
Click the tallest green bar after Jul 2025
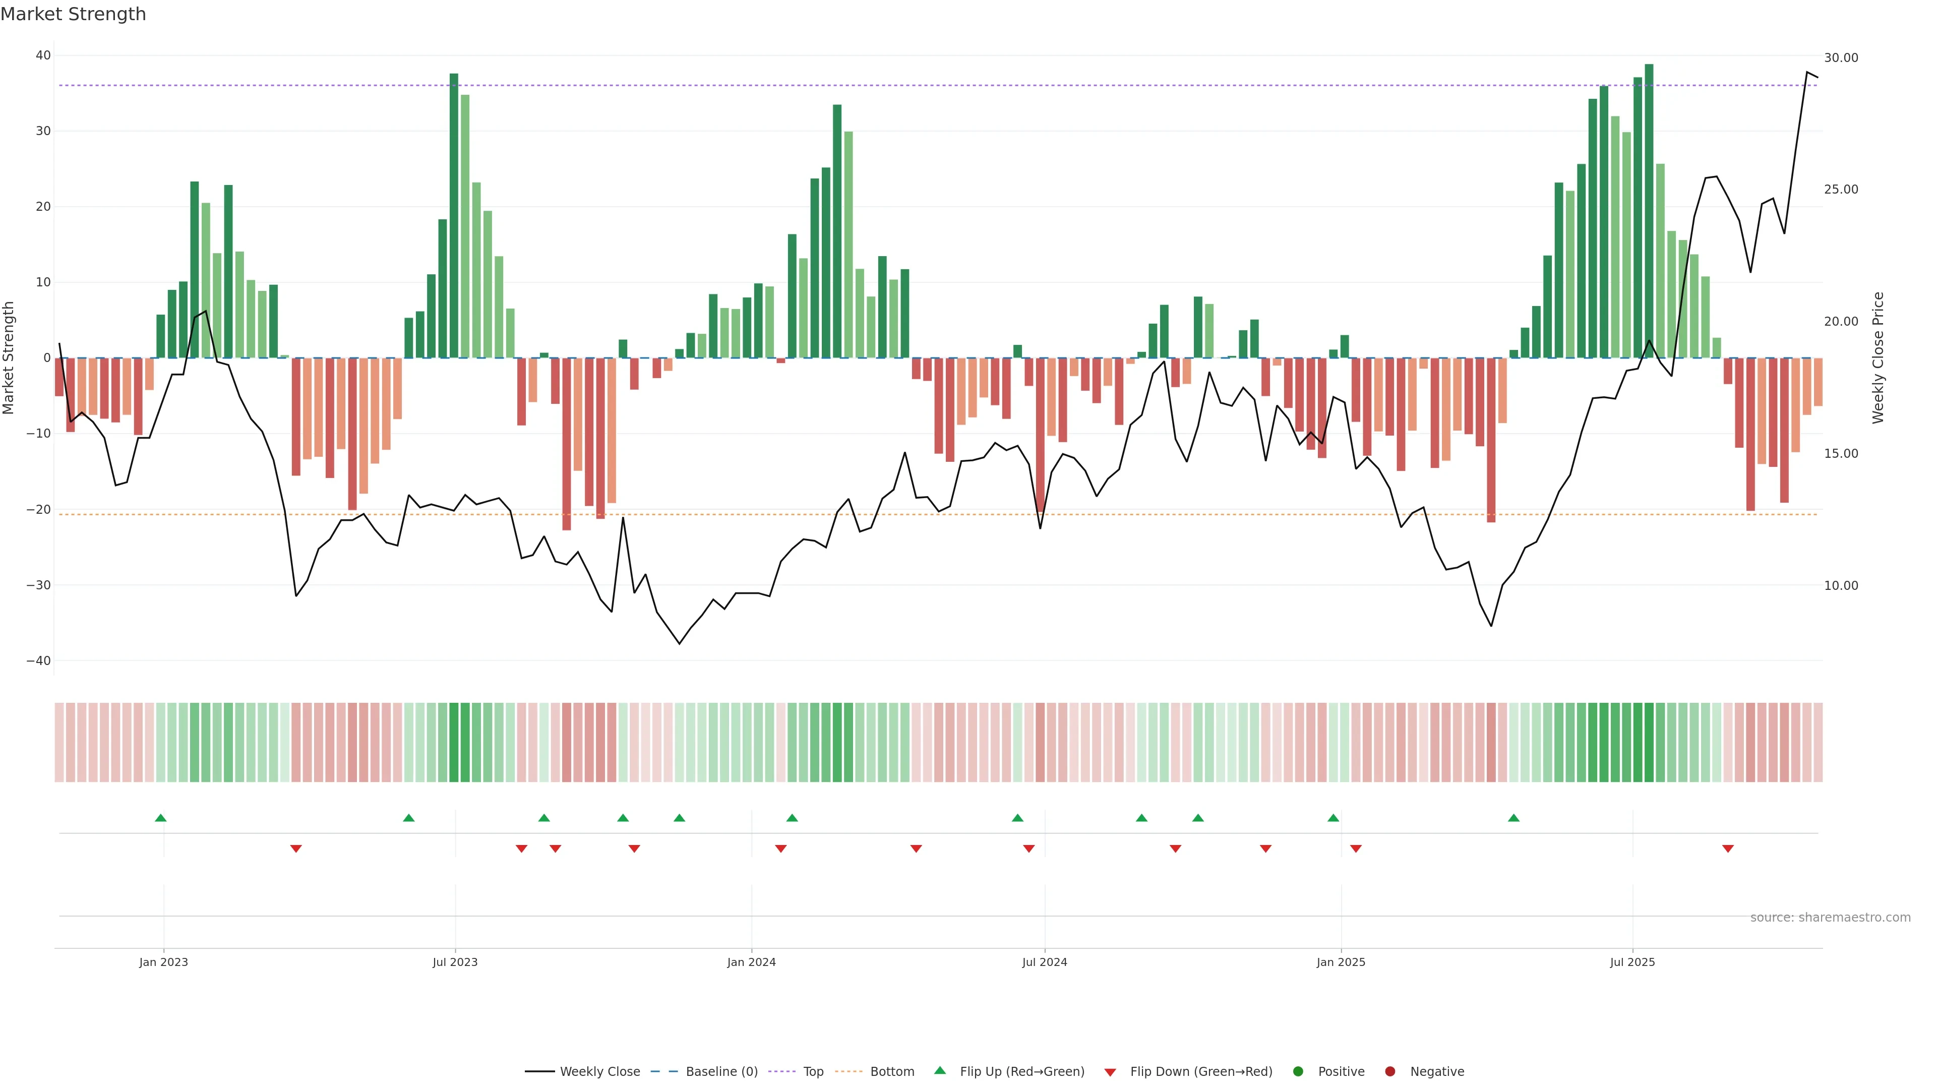click(x=1649, y=210)
